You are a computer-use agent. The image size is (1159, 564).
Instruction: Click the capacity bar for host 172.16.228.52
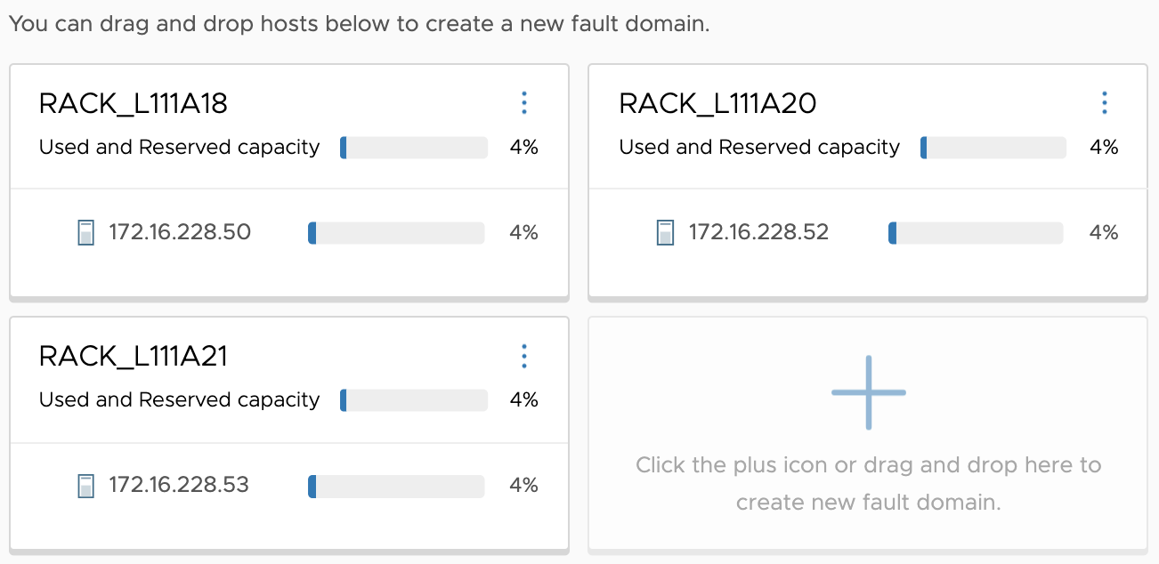[x=975, y=232]
